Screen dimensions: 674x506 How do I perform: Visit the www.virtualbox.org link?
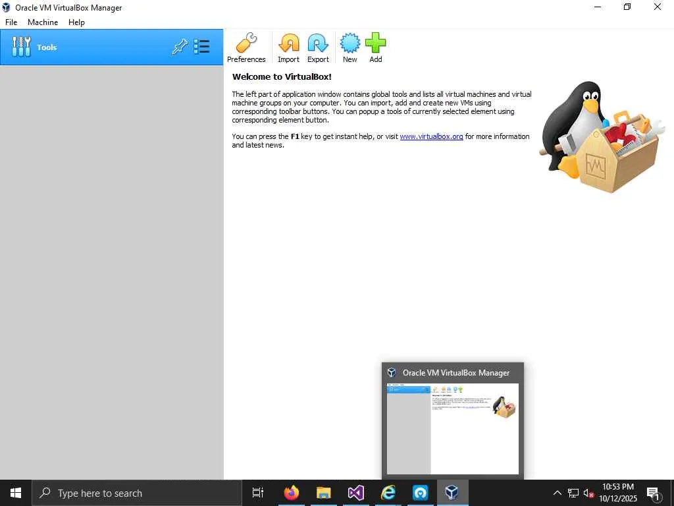[x=431, y=136]
